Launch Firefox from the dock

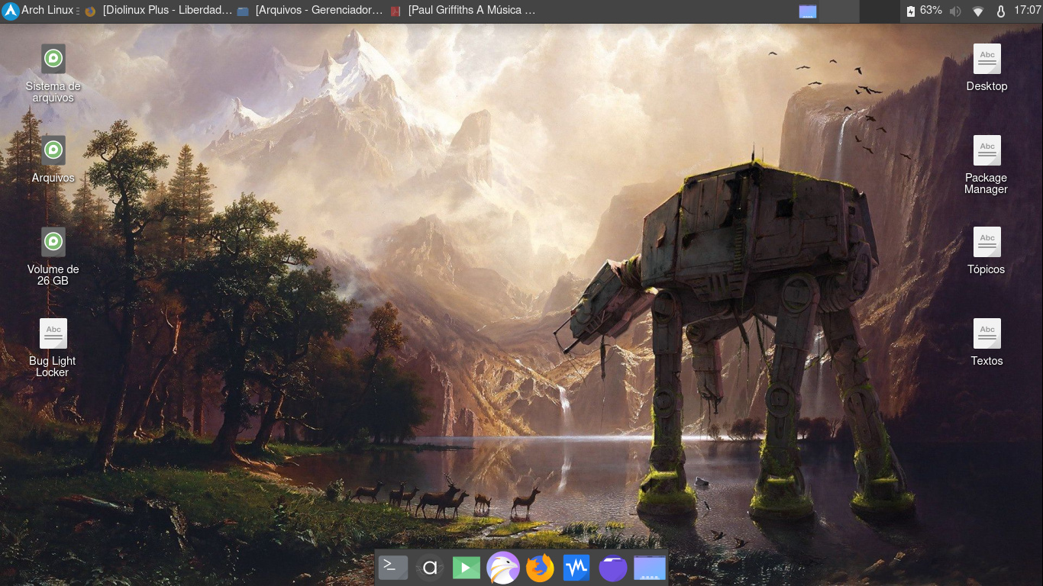540,568
